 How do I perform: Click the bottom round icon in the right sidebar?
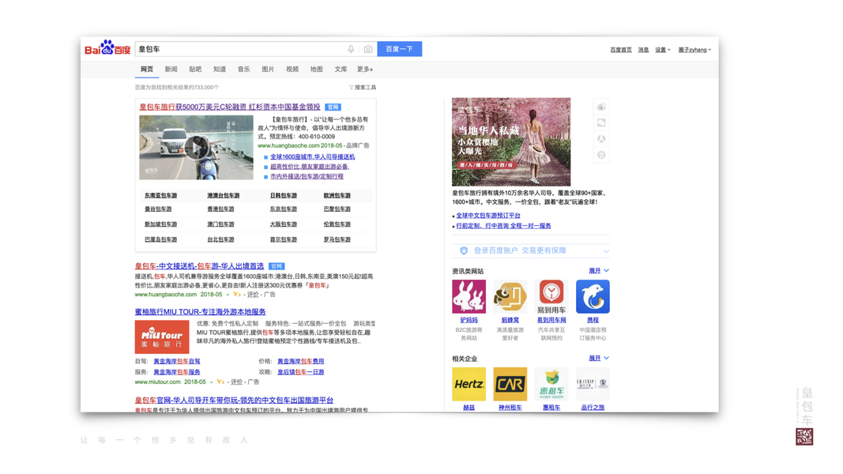[601, 155]
